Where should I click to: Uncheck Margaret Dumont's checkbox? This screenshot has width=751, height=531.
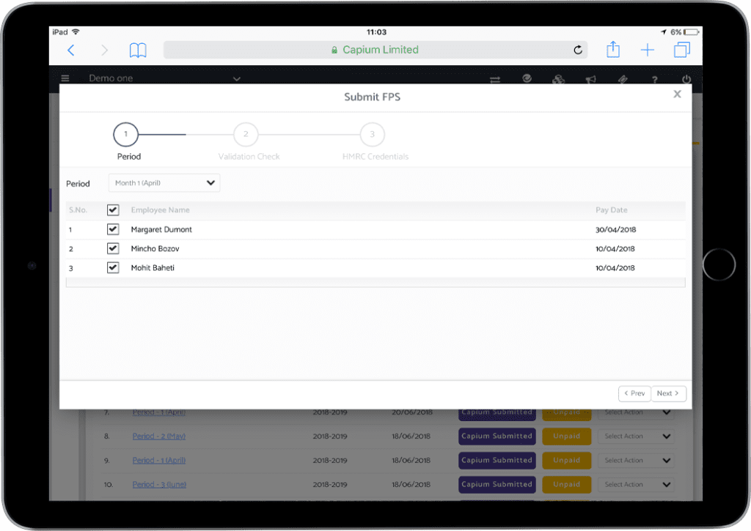pyautogui.click(x=112, y=229)
